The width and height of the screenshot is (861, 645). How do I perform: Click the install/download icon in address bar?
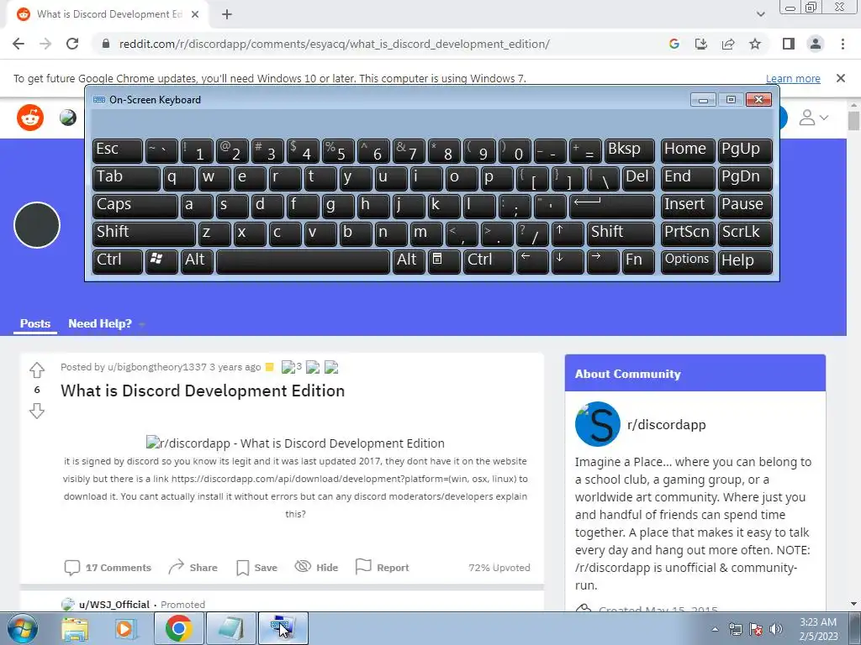[x=701, y=44]
